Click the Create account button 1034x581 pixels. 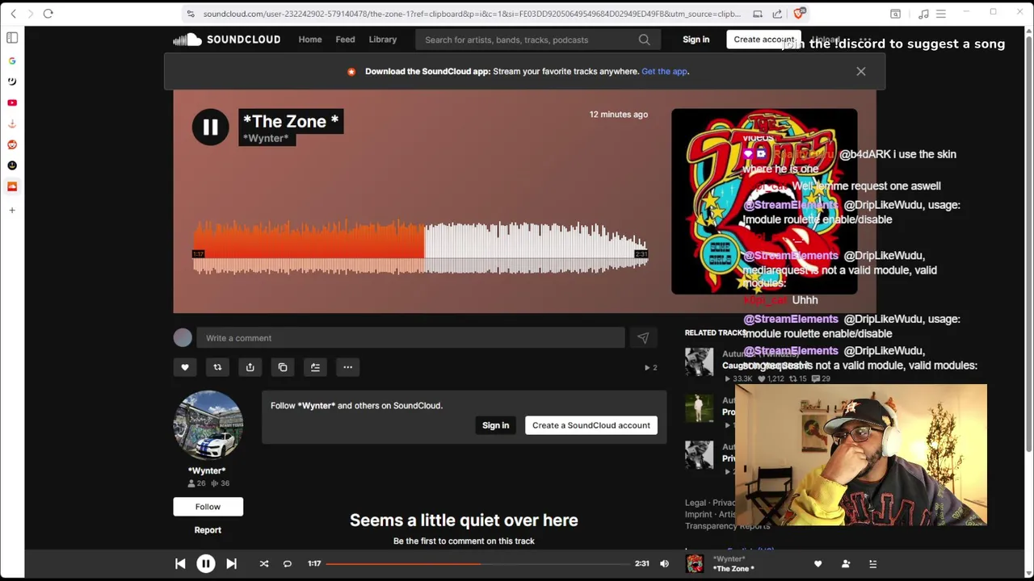click(763, 40)
